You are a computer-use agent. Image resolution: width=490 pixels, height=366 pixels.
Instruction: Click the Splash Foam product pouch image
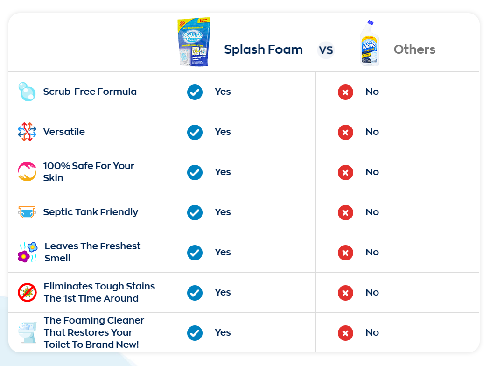click(x=194, y=42)
